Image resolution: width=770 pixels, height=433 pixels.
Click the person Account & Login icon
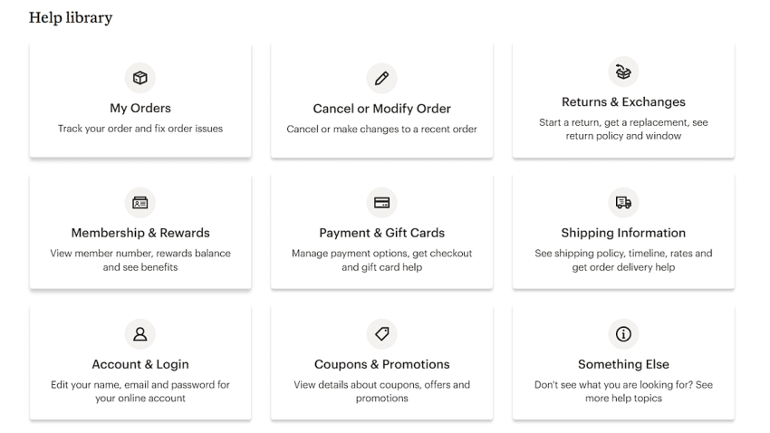click(140, 334)
